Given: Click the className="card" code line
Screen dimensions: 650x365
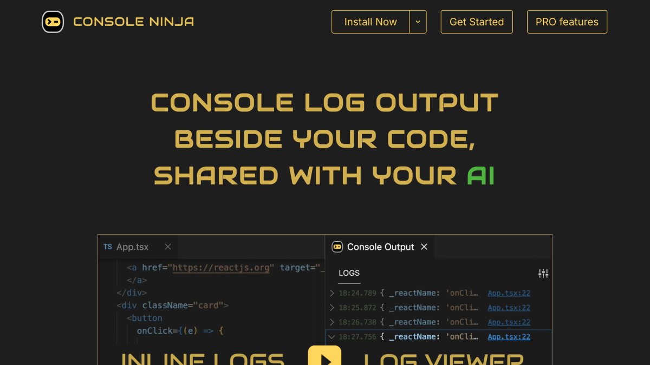Looking at the screenshot, I should coord(173,306).
